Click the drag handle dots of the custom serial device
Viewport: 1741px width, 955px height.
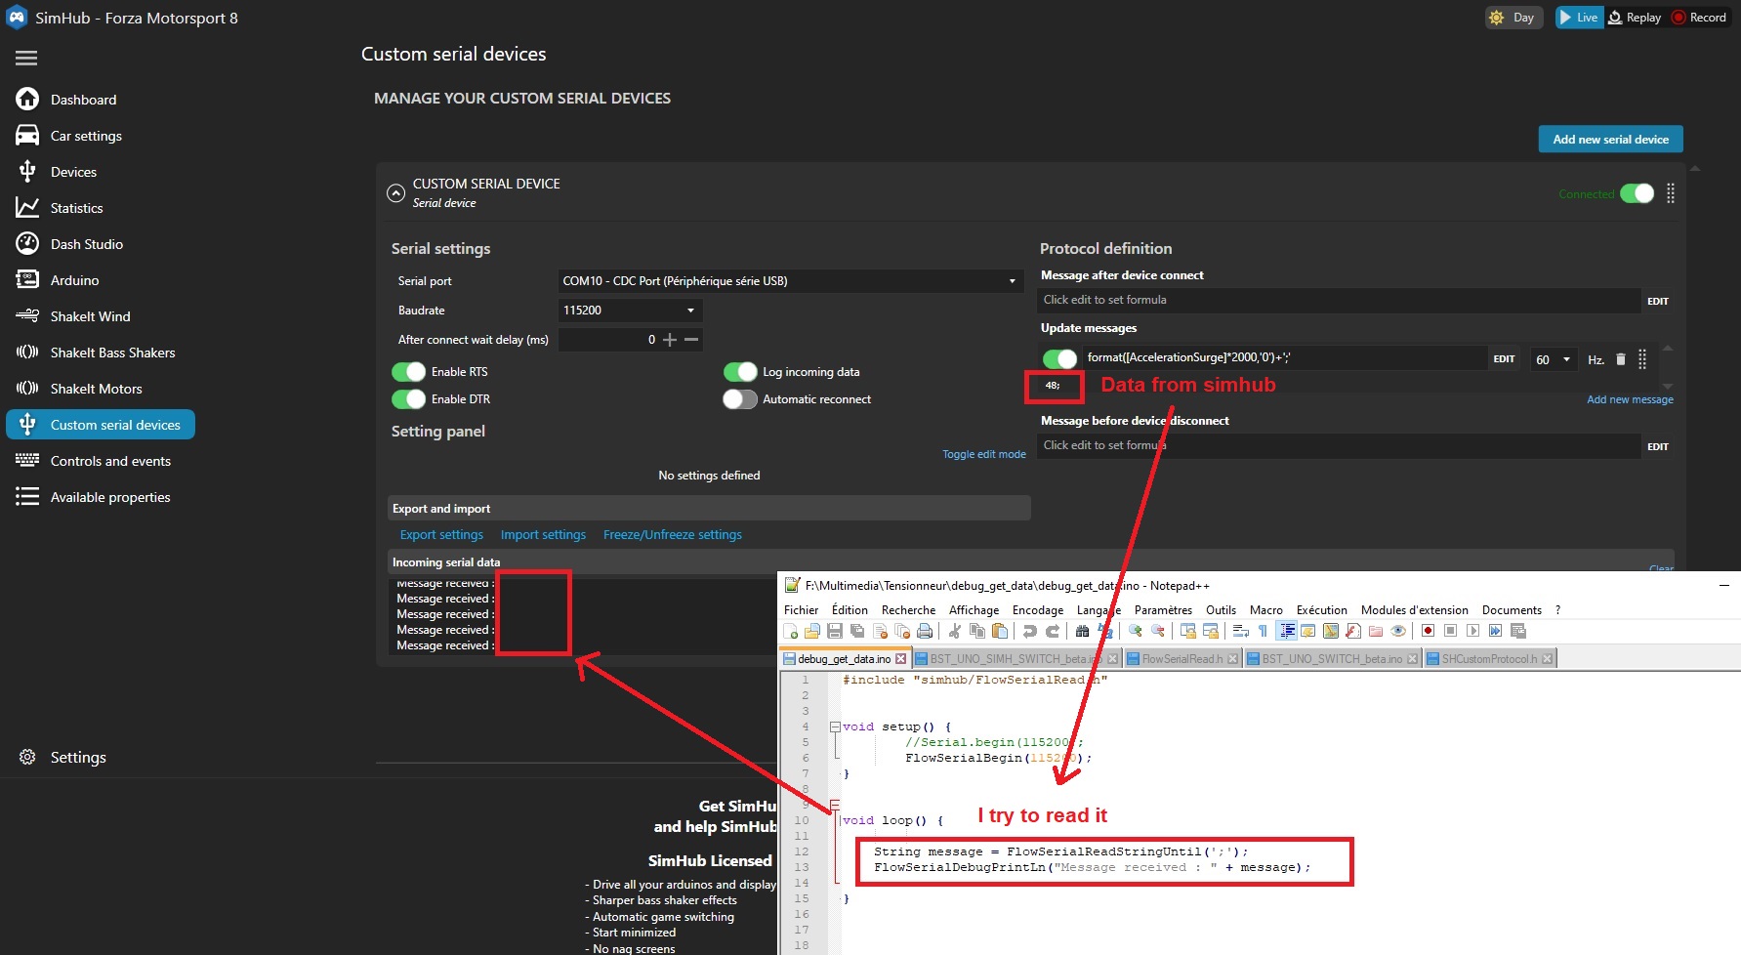point(1671,193)
